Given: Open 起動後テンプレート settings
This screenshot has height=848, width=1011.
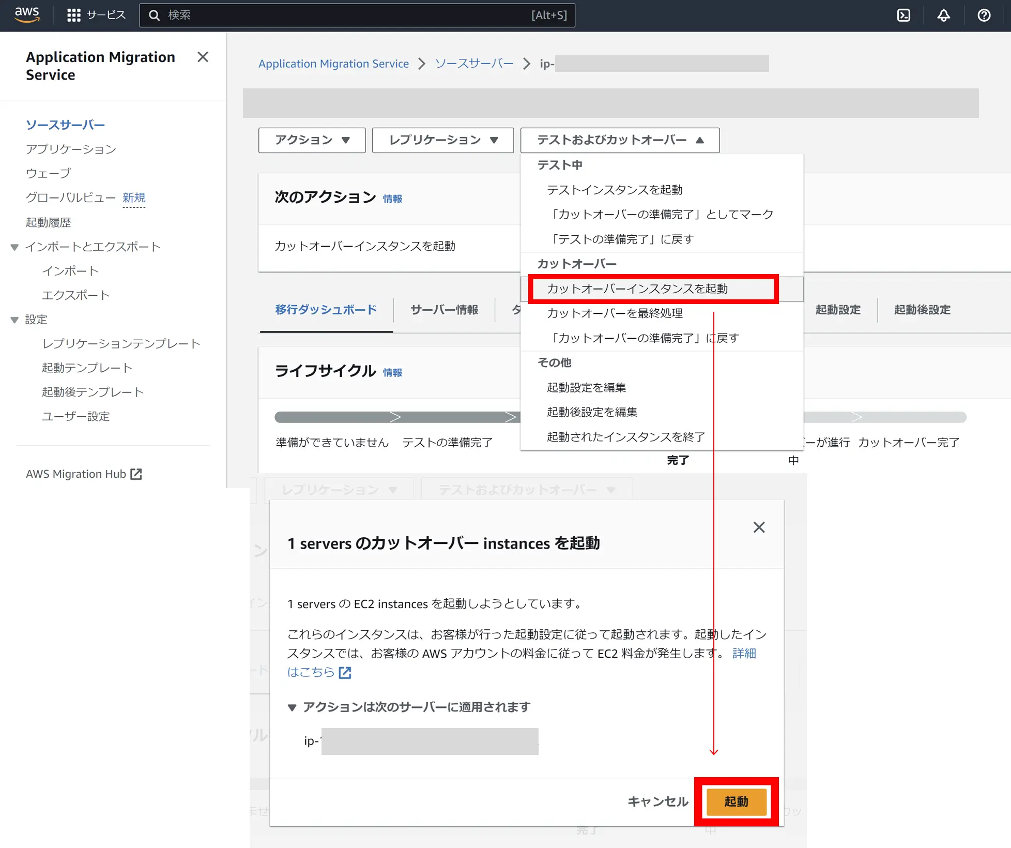Looking at the screenshot, I should [x=93, y=392].
